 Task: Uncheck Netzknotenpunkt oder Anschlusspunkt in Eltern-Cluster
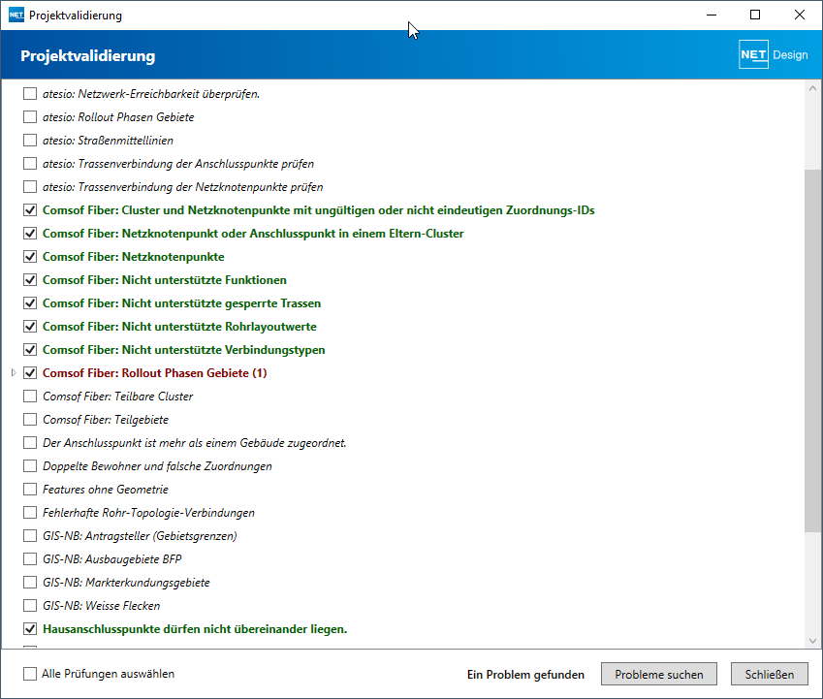click(30, 234)
